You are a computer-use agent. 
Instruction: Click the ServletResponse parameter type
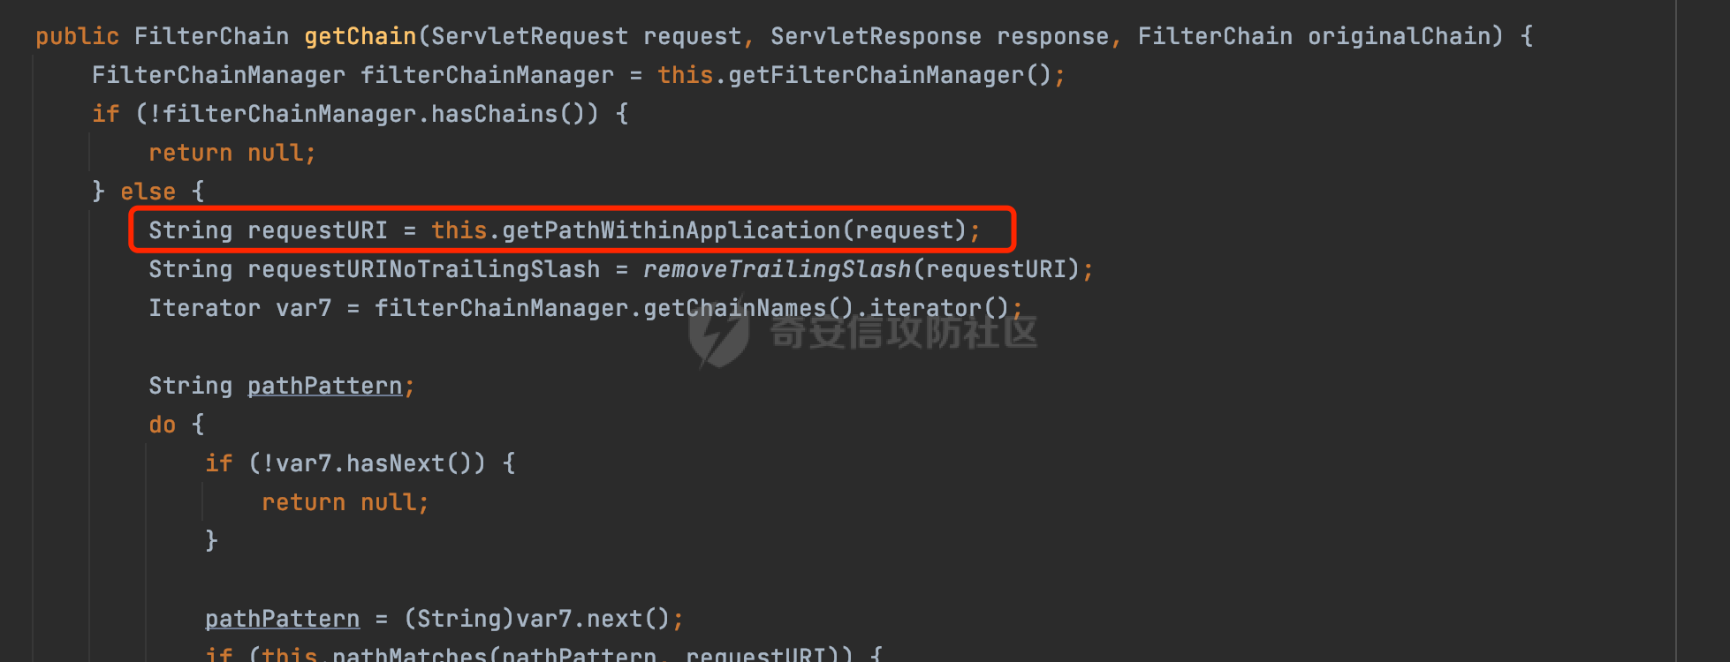(876, 36)
